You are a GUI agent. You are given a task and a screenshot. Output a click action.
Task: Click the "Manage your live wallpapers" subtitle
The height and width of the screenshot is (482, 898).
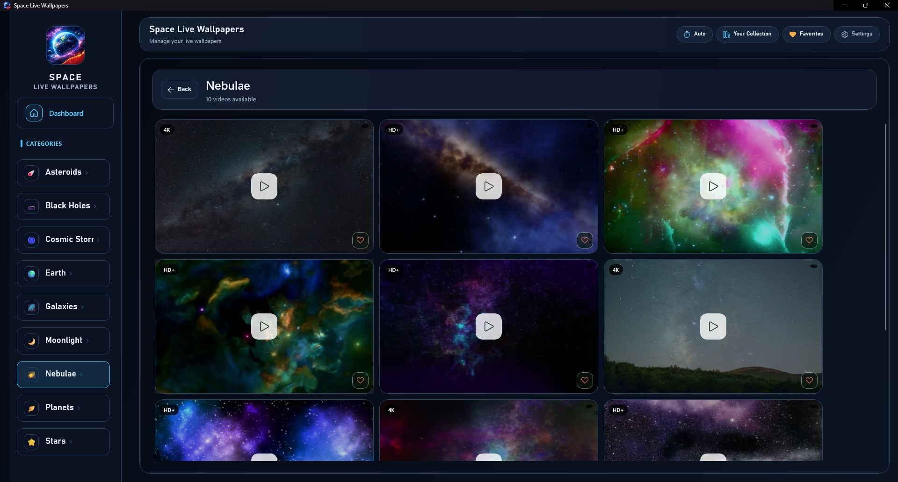pos(185,41)
